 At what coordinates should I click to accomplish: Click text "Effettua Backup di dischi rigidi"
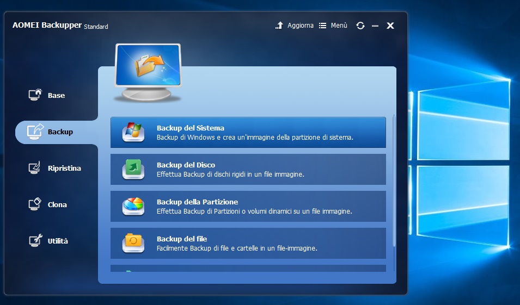point(200,174)
